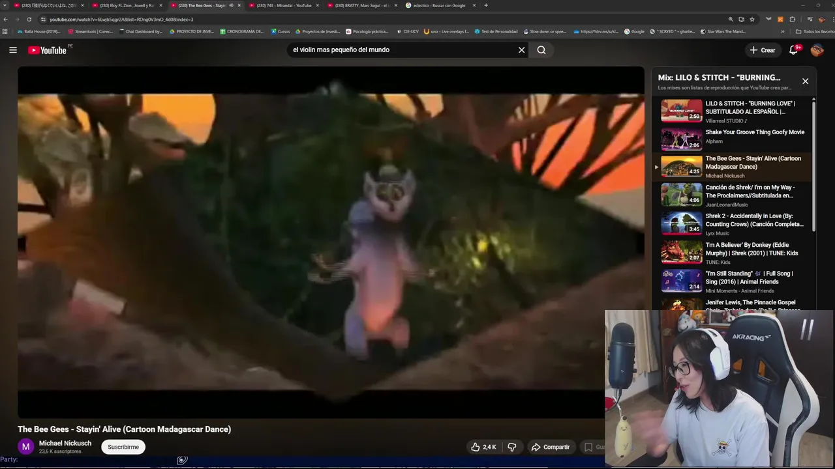Go back in the browser
835x469 pixels.
(5, 20)
